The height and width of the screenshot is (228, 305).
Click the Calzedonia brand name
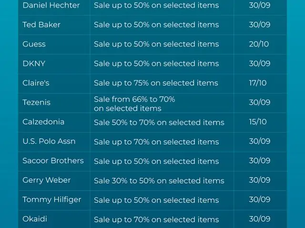click(43, 122)
